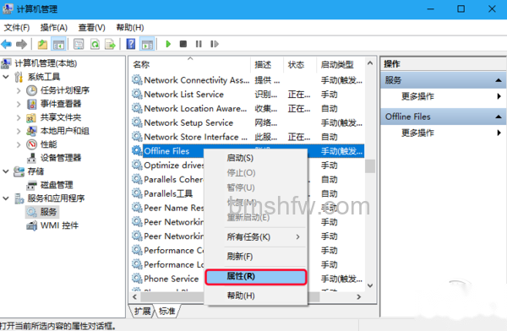The image size is (507, 331).
Task: Sort services by the 名称 column header
Action: 141,65
